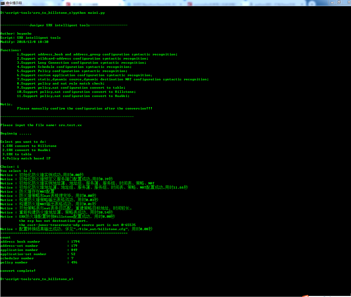The image size is (351, 297).
Task: Click function 11 convert to HuaWei line
Action: pos(73,96)
